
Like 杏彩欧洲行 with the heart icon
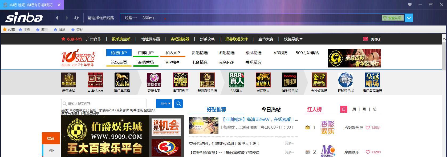pos(368,128)
